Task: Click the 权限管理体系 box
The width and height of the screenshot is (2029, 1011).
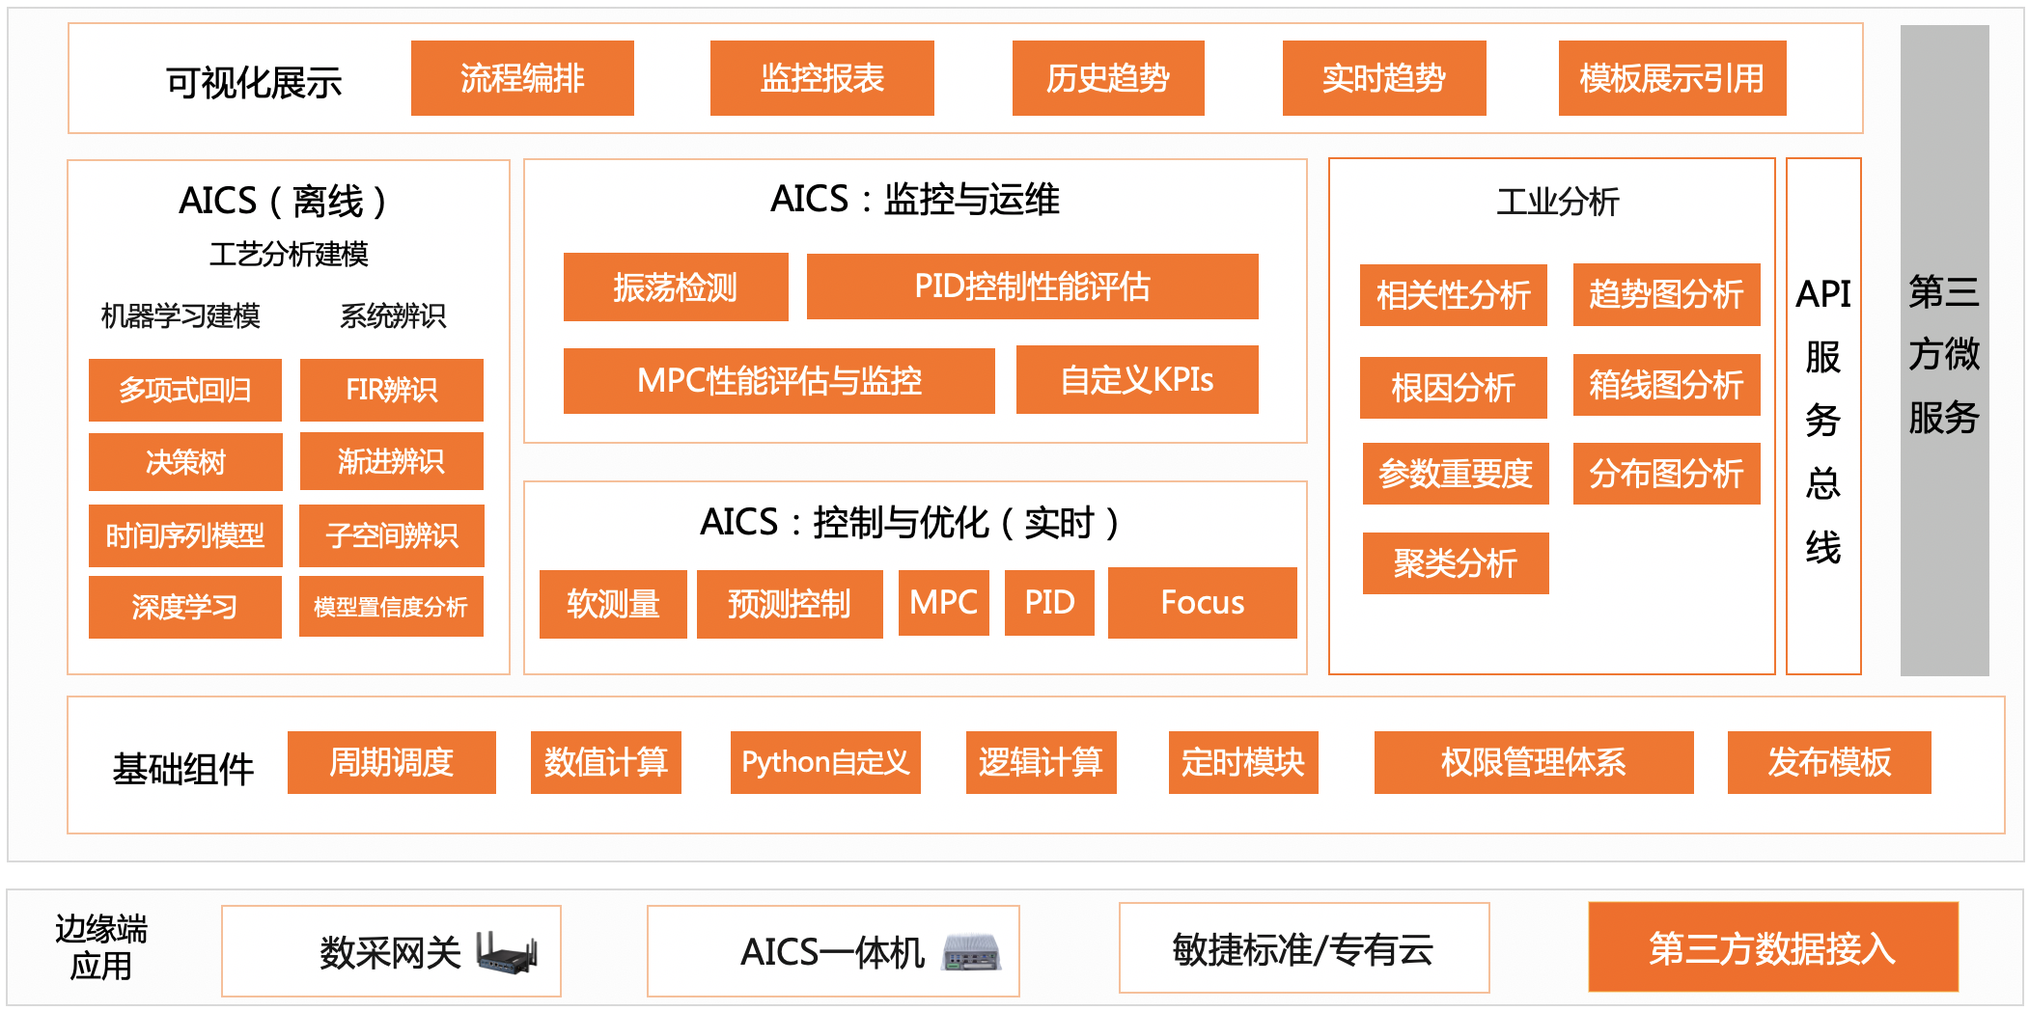Action: [1534, 762]
